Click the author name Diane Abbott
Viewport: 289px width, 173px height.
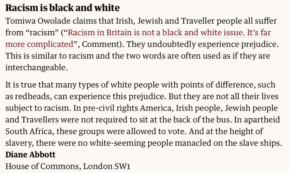[31, 155]
